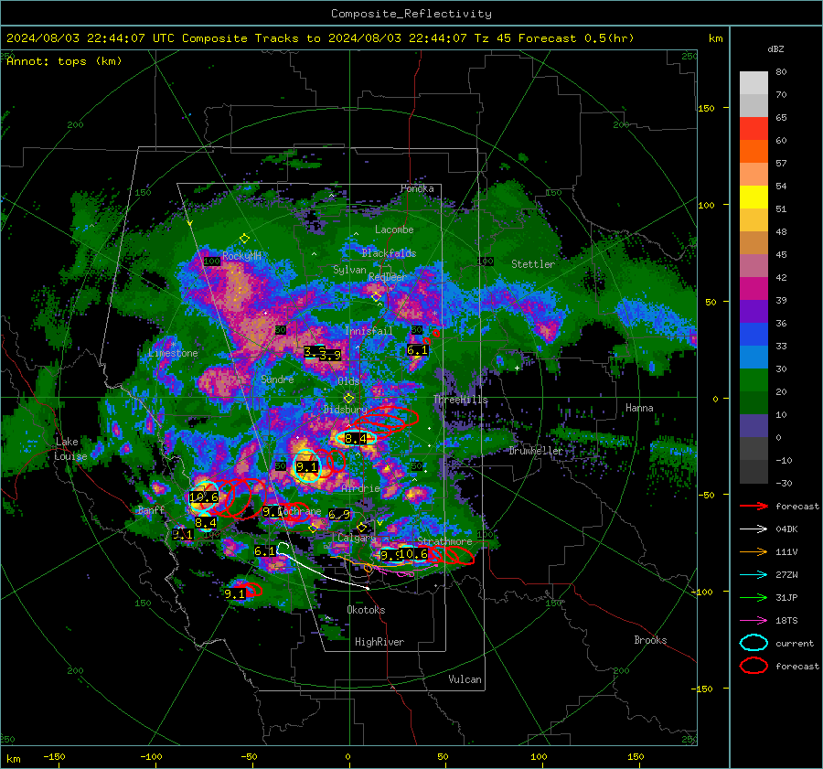Click the Innisfail city label
Viewport: 823px width, 769px height.
point(369,331)
